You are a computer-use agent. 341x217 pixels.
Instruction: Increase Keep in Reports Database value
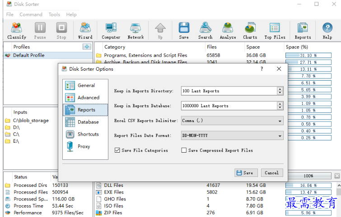(280, 104)
